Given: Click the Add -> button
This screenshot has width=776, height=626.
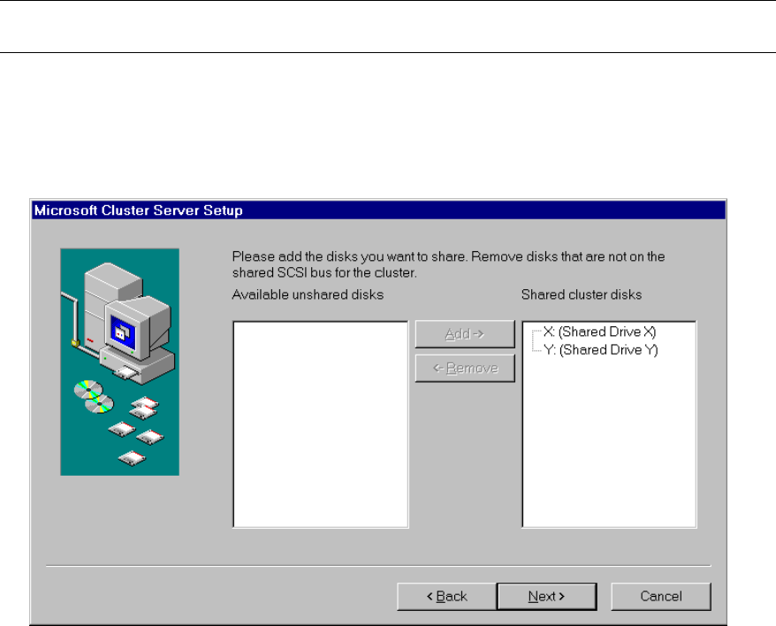Looking at the screenshot, I should [x=465, y=334].
